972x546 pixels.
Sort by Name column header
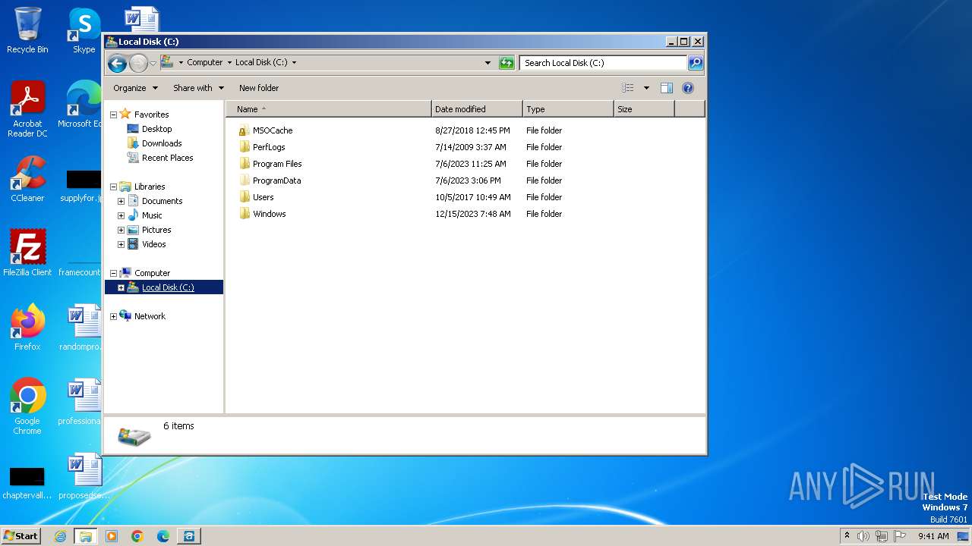tap(328, 109)
